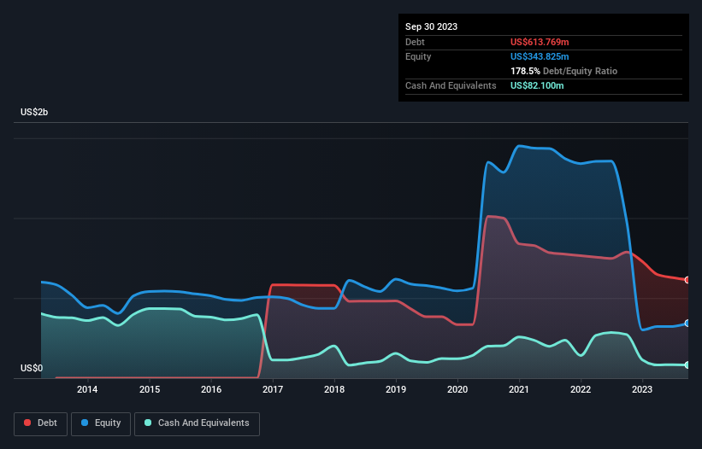Select the red Debt endpoint marker on chart
The width and height of the screenshot is (702, 449).
pos(687,280)
